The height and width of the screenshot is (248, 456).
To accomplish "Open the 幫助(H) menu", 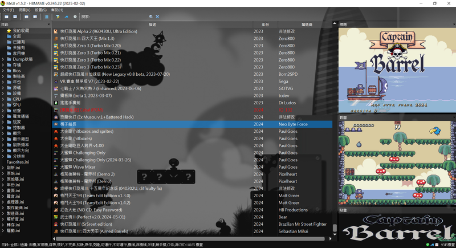I will pos(57,10).
